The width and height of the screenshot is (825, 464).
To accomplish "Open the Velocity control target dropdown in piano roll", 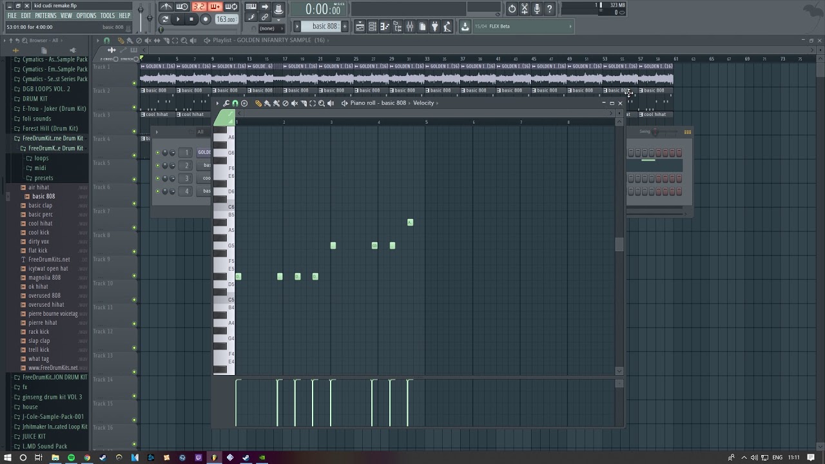I will click(x=426, y=103).
